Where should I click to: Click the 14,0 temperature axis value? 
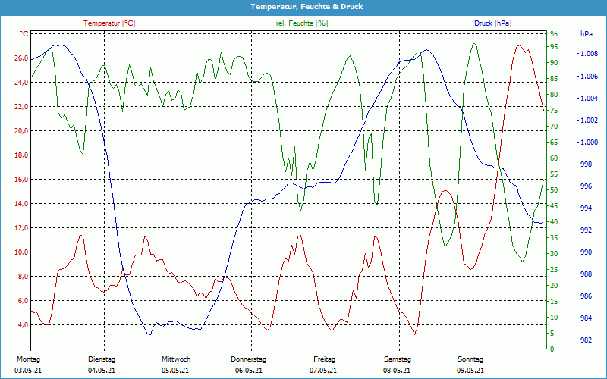point(21,203)
